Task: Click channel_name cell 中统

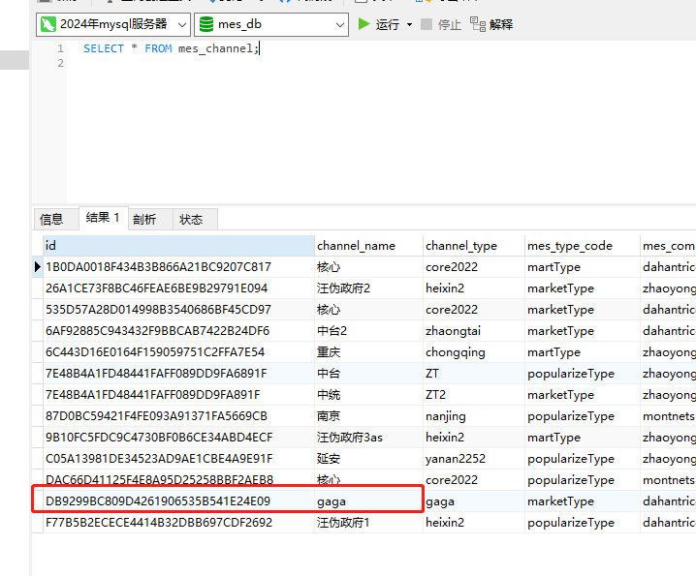Action: (x=369, y=395)
